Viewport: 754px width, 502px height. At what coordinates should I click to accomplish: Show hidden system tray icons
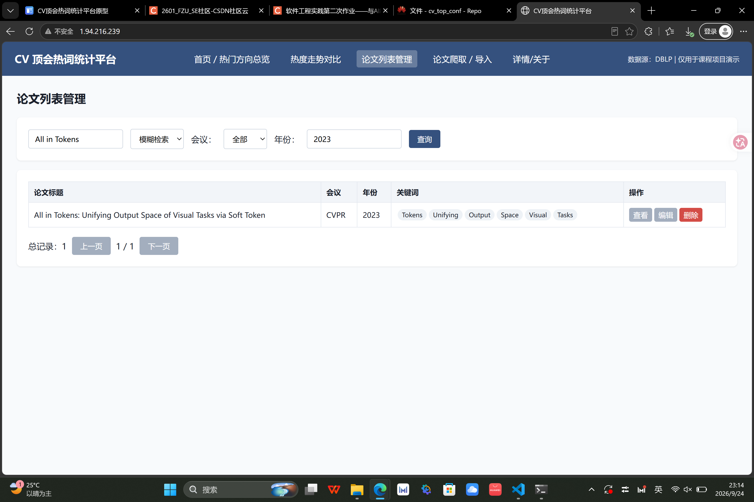pos(591,489)
